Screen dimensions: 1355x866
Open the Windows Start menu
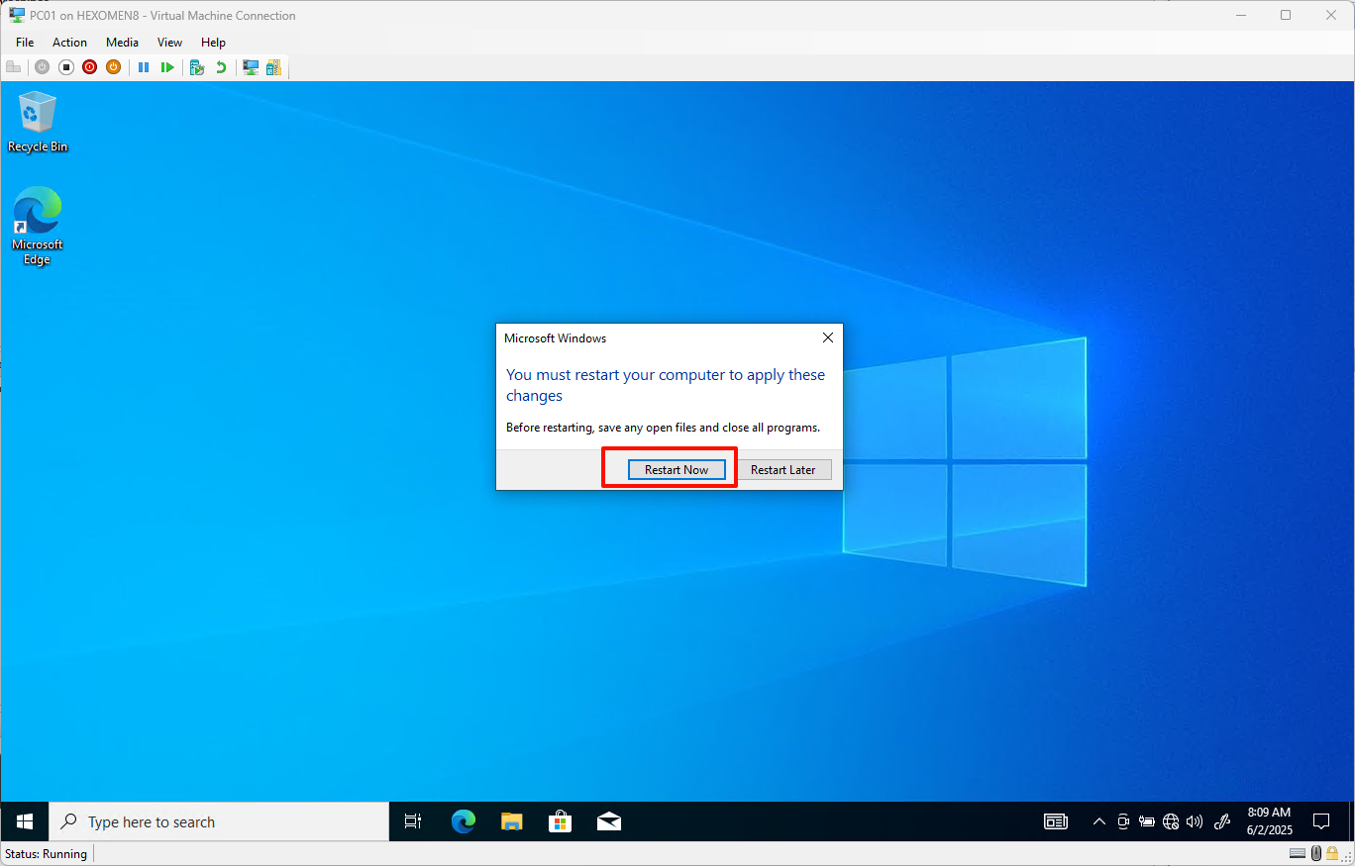point(25,821)
